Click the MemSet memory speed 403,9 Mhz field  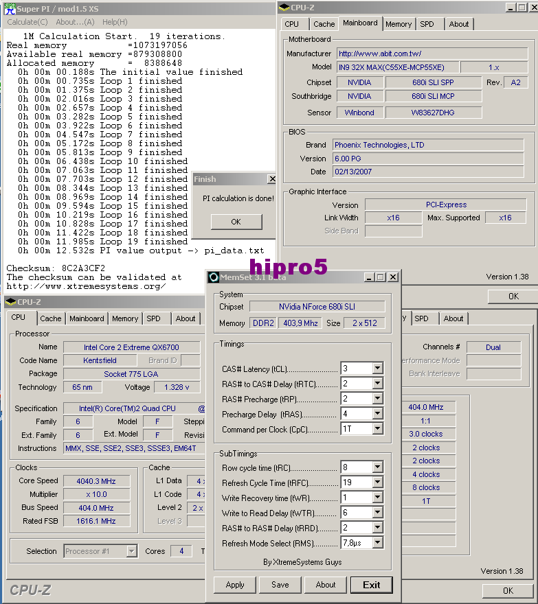tap(300, 323)
